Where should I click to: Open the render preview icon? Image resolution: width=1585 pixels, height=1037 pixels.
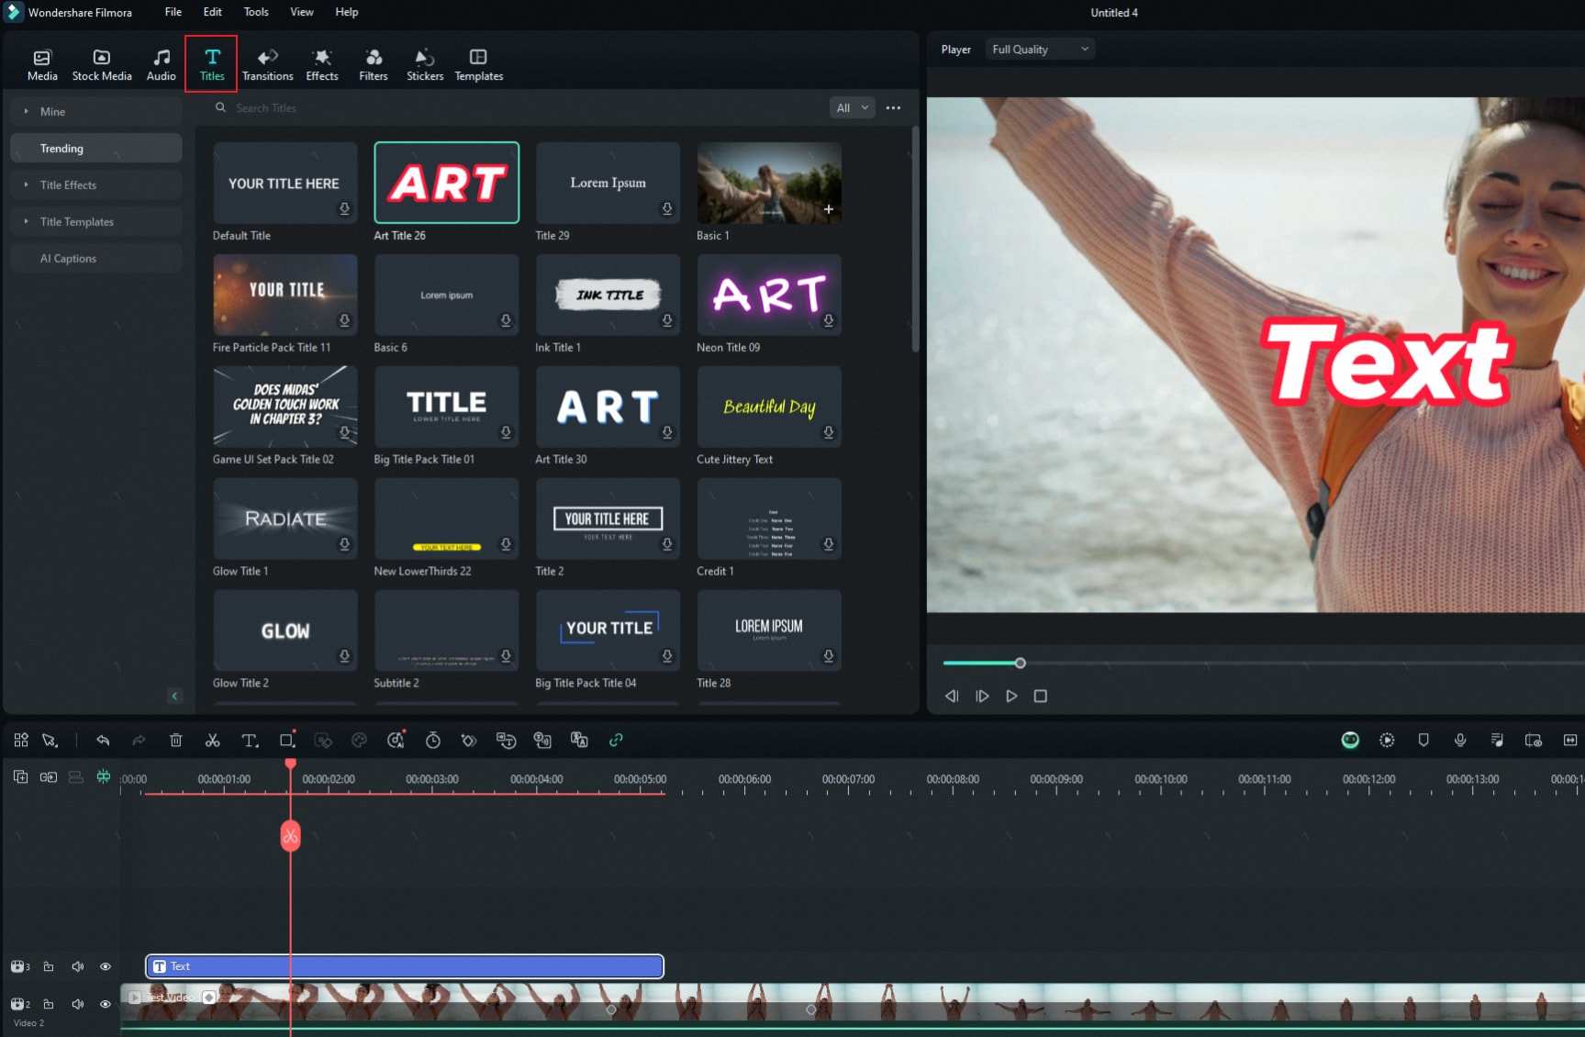1387,740
